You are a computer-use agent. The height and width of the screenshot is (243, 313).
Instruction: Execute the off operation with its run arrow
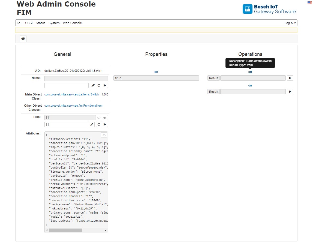coord(290,78)
